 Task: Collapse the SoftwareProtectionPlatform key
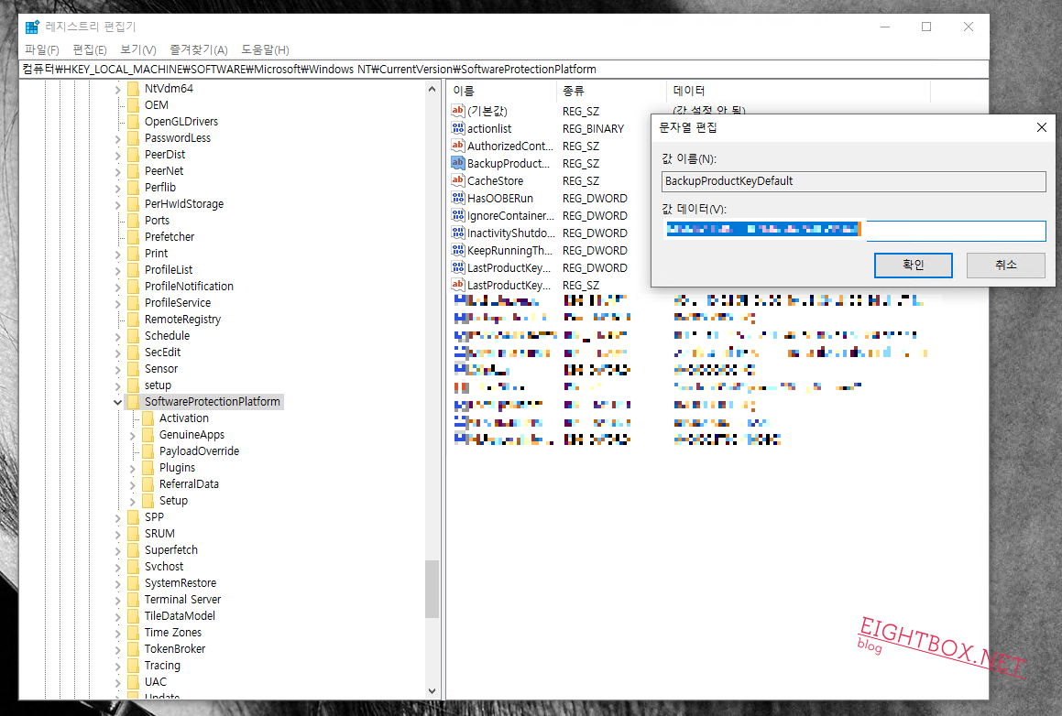[117, 402]
